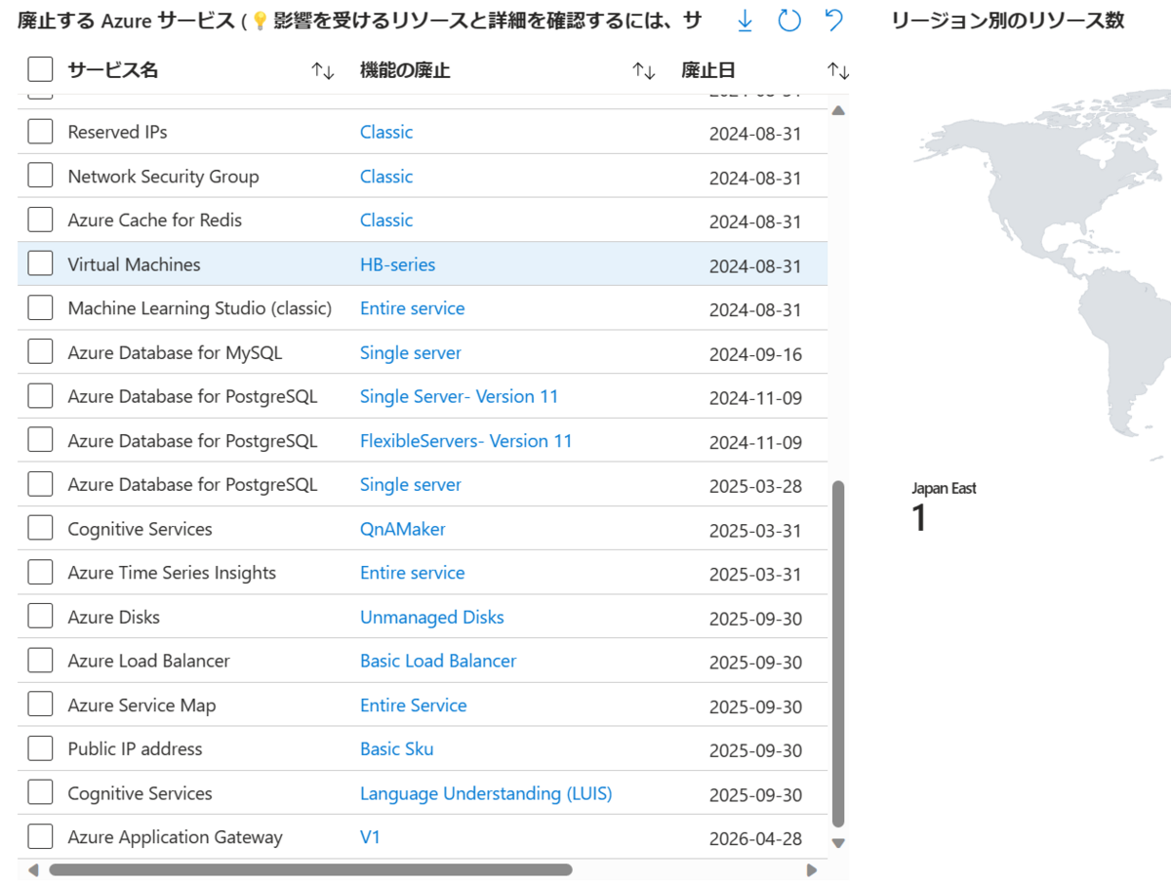
Task: Check the Machine Learning Studio (classic) checkbox
Action: [x=40, y=308]
